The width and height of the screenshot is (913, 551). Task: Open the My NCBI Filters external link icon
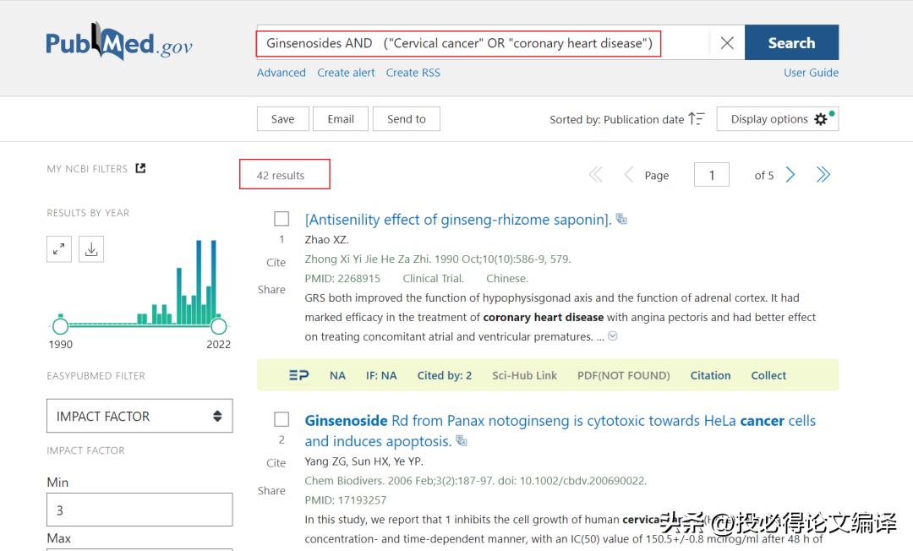tap(140, 168)
